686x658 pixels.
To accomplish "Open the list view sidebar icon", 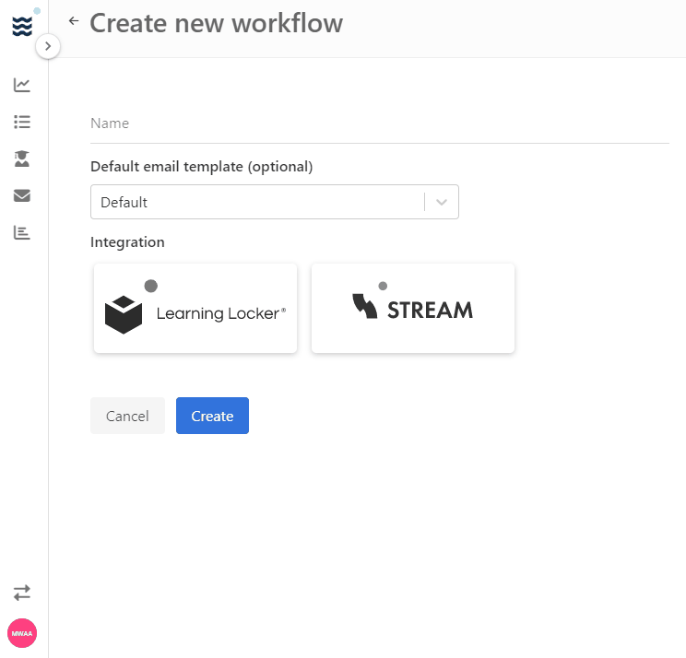I will pos(22,122).
